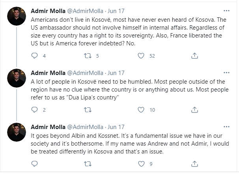Reply to the "Dua Lipa's country" tweet

tap(34, 110)
